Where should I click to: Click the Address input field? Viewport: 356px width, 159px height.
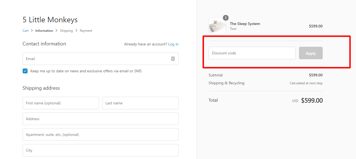pos(100,119)
